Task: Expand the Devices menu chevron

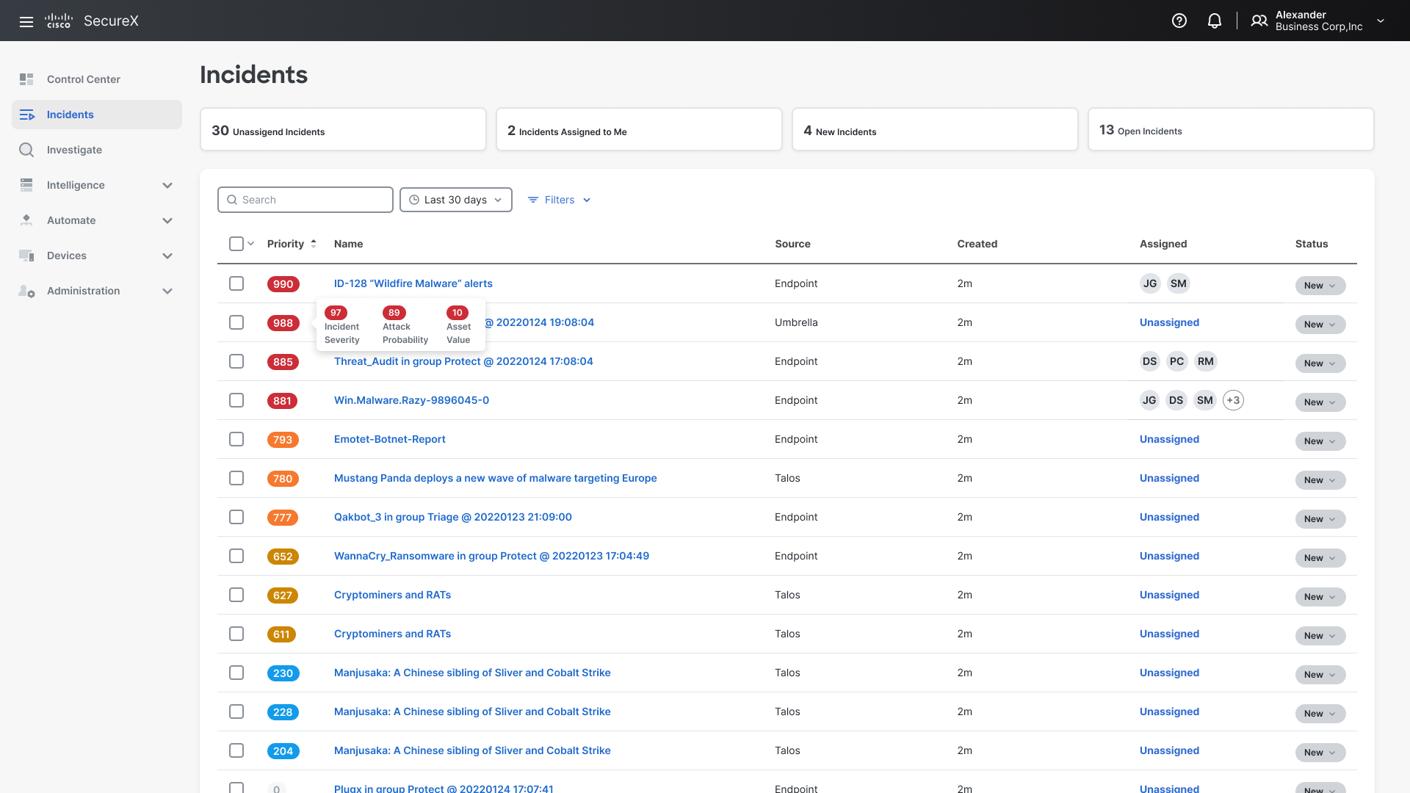Action: point(167,256)
